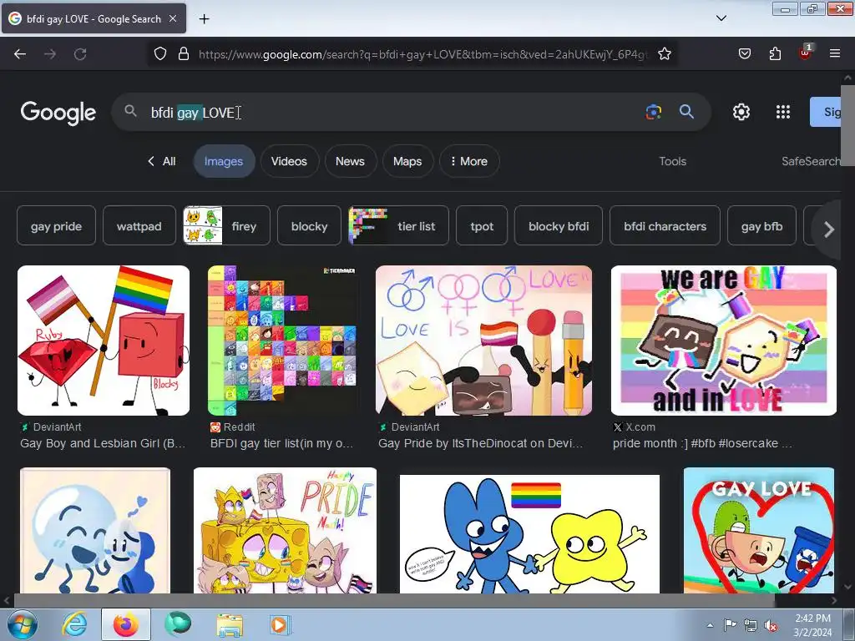Switch to the News tab
The height and width of the screenshot is (641, 855).
[x=350, y=161]
